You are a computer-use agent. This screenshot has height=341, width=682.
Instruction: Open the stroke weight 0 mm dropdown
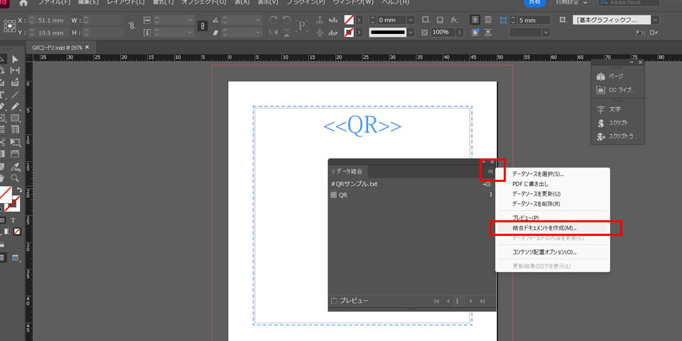(x=411, y=20)
